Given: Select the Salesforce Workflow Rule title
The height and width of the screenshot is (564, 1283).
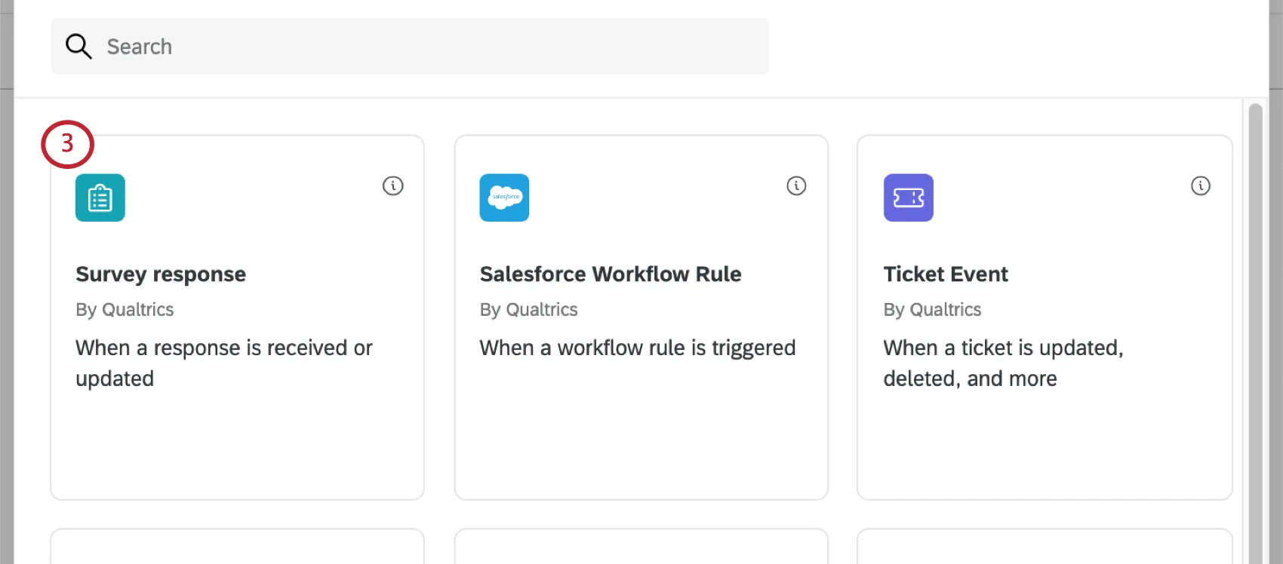Looking at the screenshot, I should pyautogui.click(x=610, y=274).
